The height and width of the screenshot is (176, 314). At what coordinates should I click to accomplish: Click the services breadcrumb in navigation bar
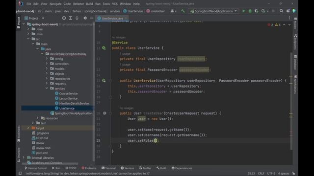[115, 11]
